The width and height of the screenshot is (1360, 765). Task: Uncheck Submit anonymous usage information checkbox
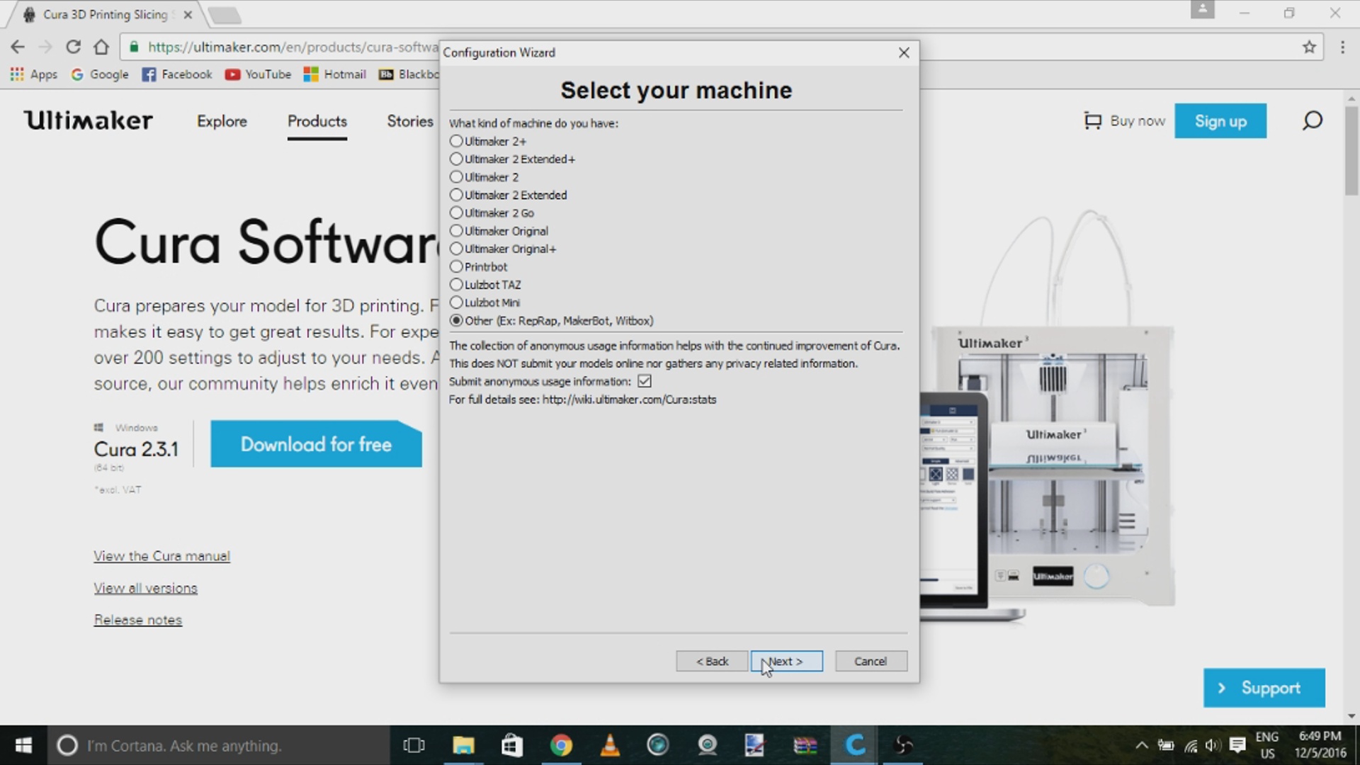point(644,382)
